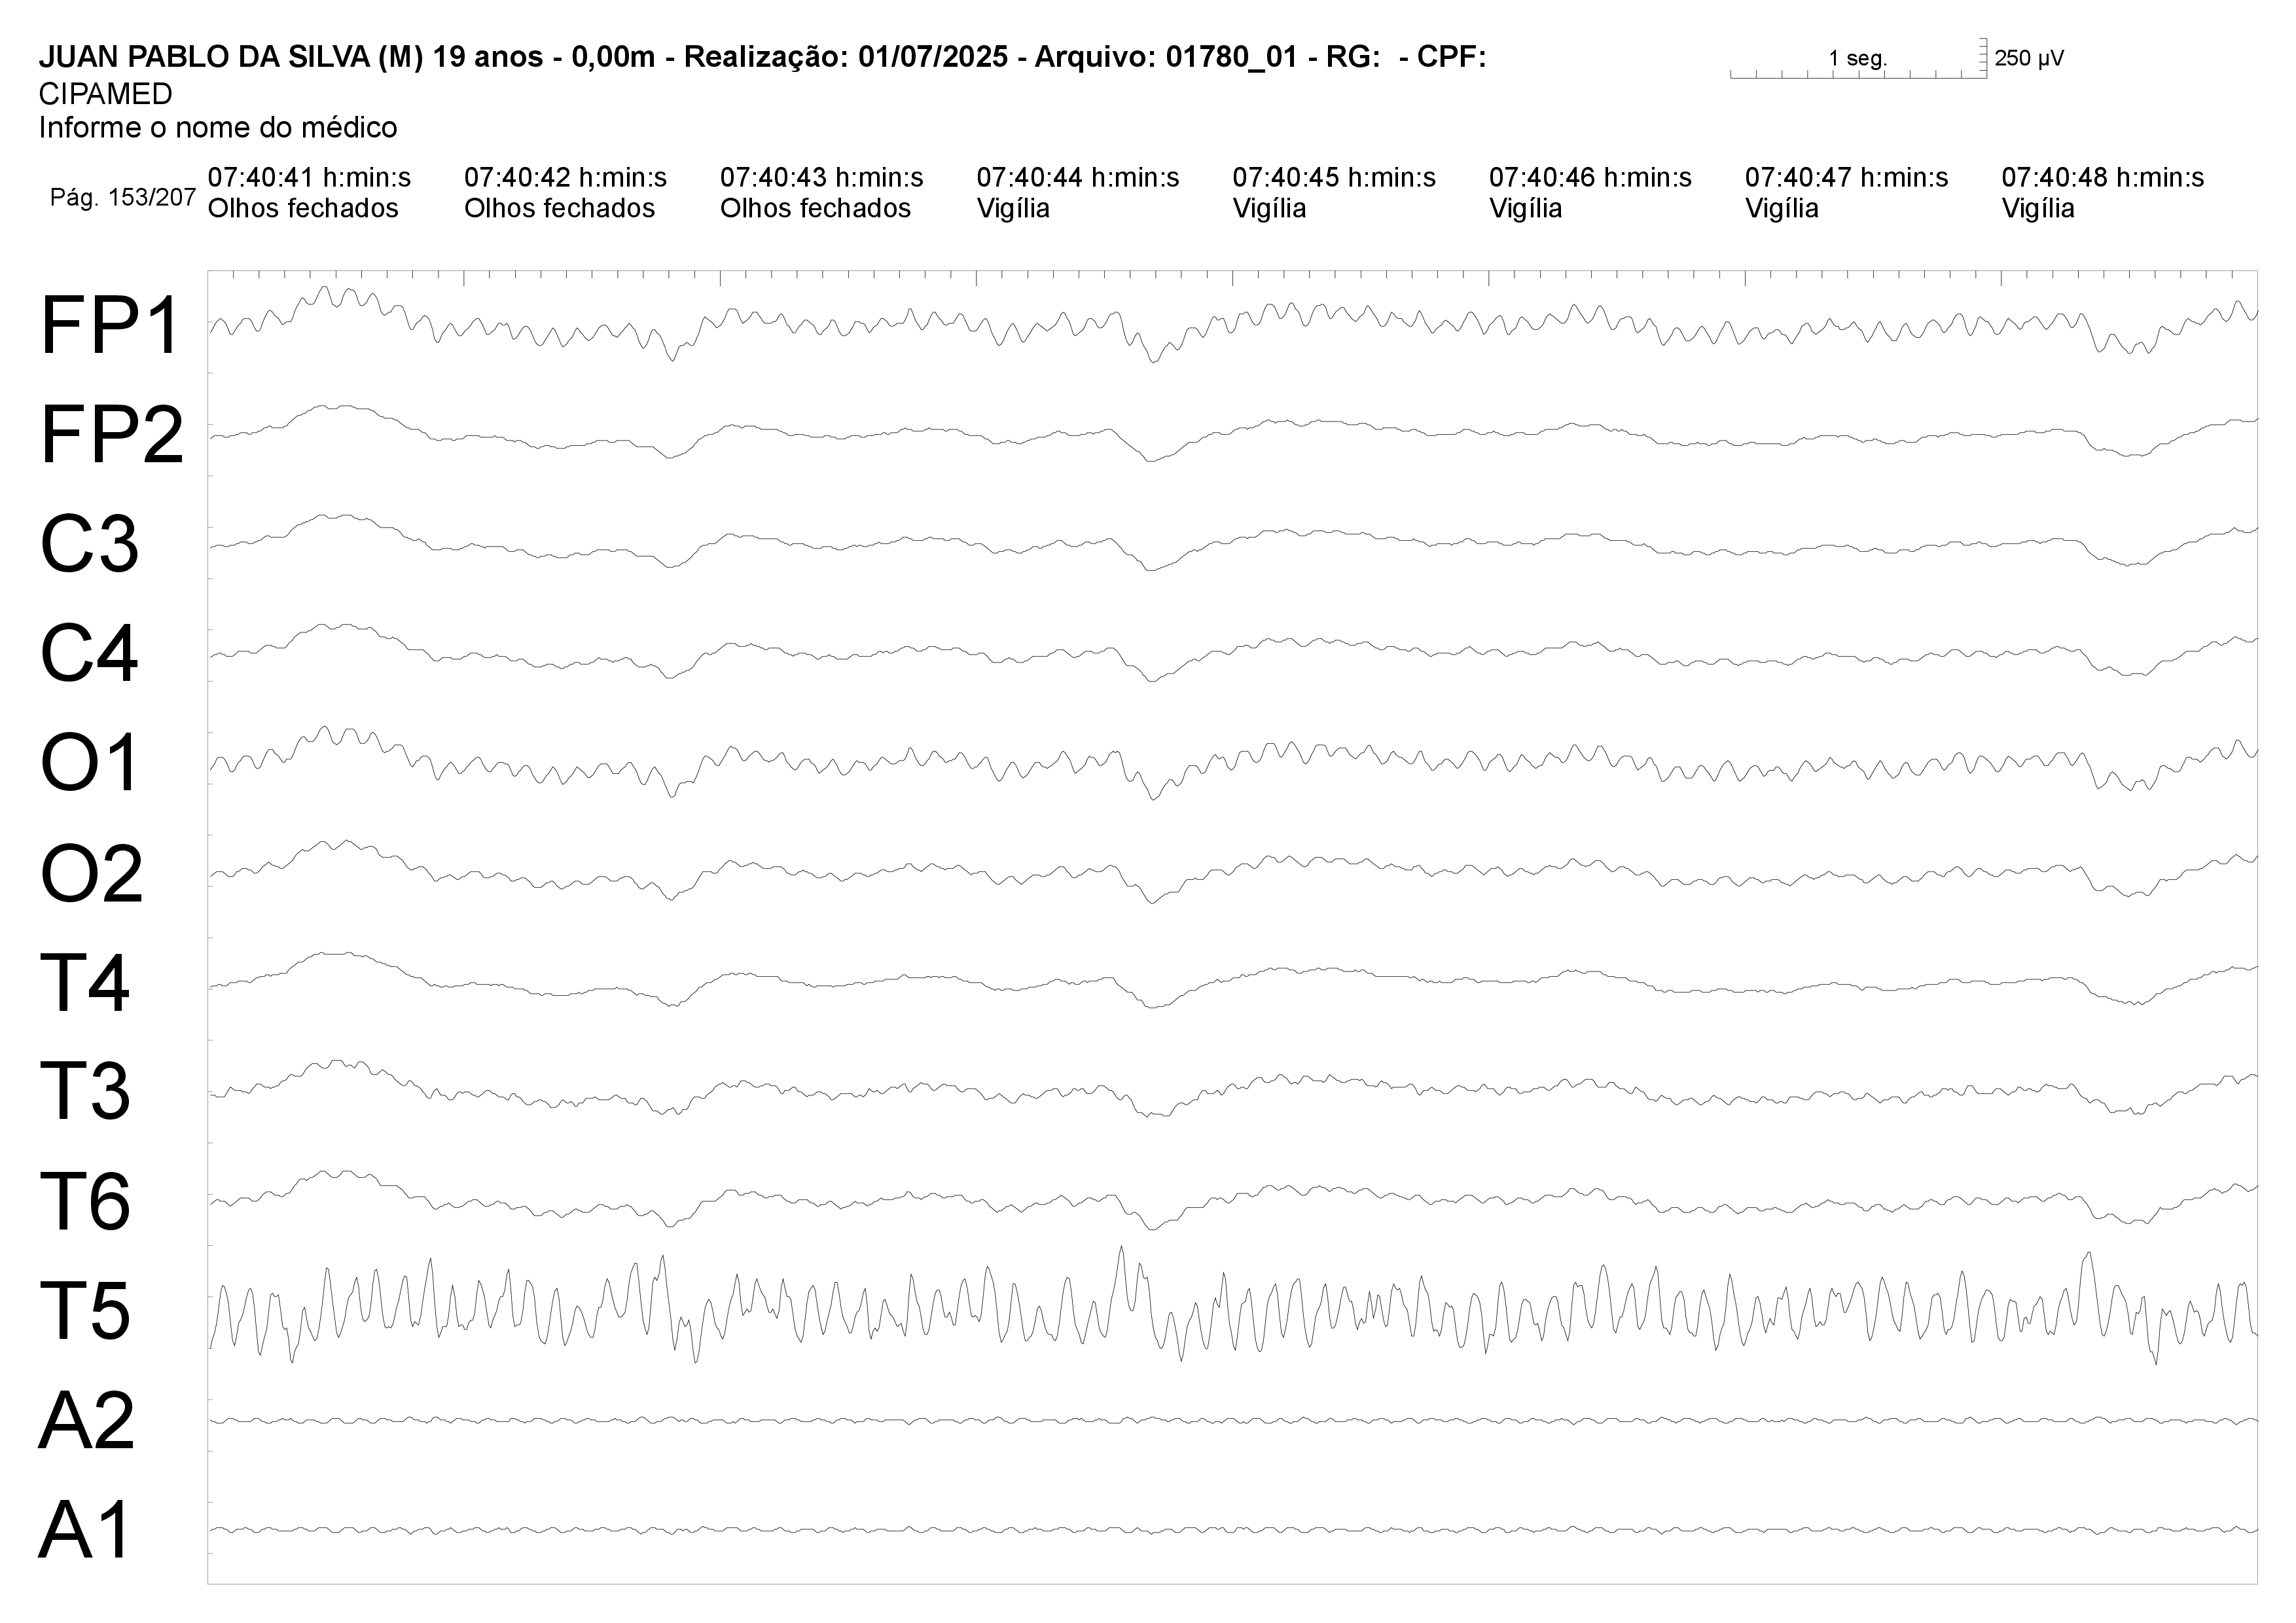This screenshot has width=2296, height=1623.
Task: Click the 07:40:44 time marker
Action: coord(1078,178)
